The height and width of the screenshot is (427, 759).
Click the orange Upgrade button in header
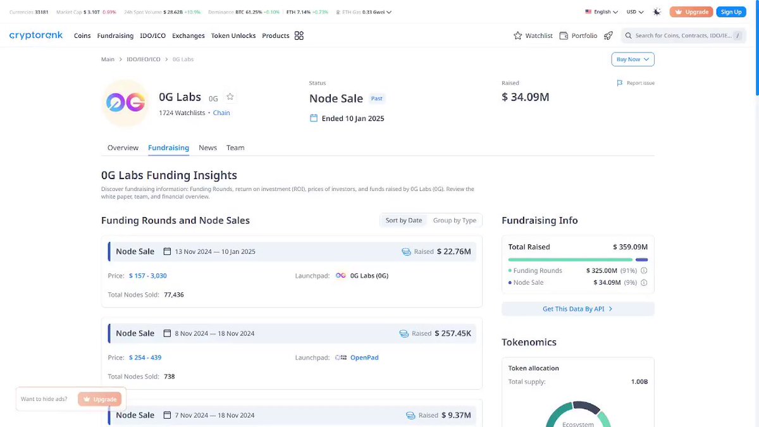point(691,12)
